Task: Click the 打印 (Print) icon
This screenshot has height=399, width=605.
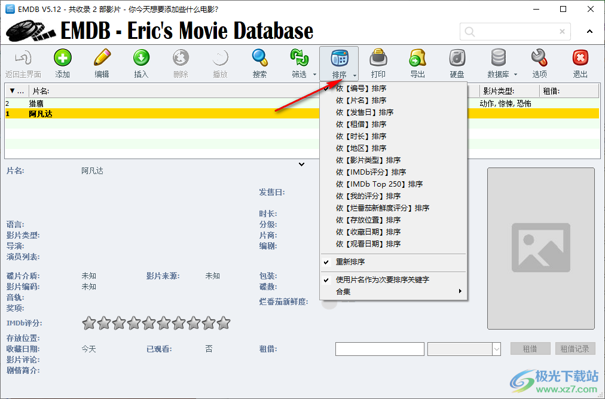Action: click(378, 63)
